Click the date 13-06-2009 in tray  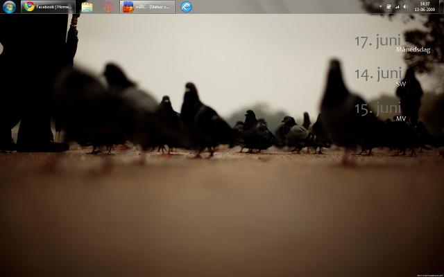[425, 10]
